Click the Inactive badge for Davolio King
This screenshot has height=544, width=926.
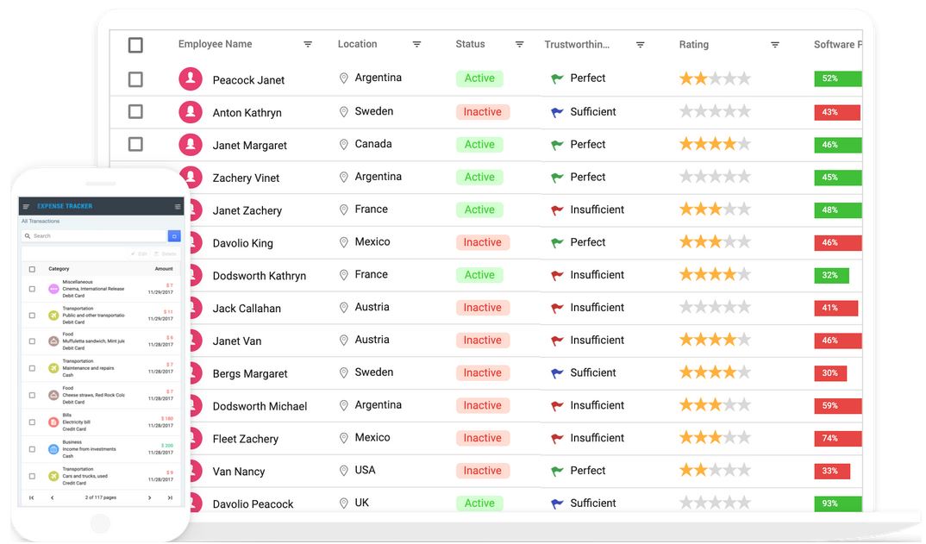tap(483, 242)
